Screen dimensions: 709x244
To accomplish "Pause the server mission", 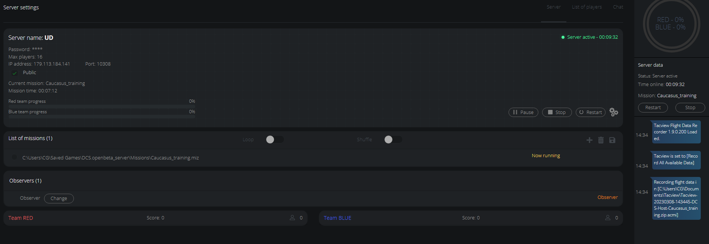I will click(x=523, y=112).
